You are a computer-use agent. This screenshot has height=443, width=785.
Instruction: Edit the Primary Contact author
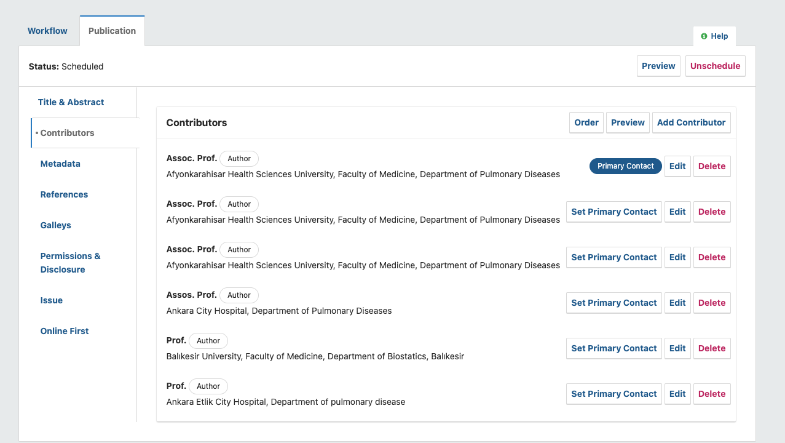point(677,166)
